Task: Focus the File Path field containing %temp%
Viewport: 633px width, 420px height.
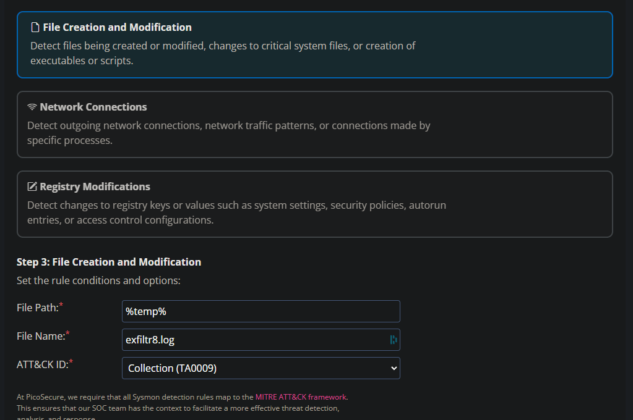Action: click(261, 311)
